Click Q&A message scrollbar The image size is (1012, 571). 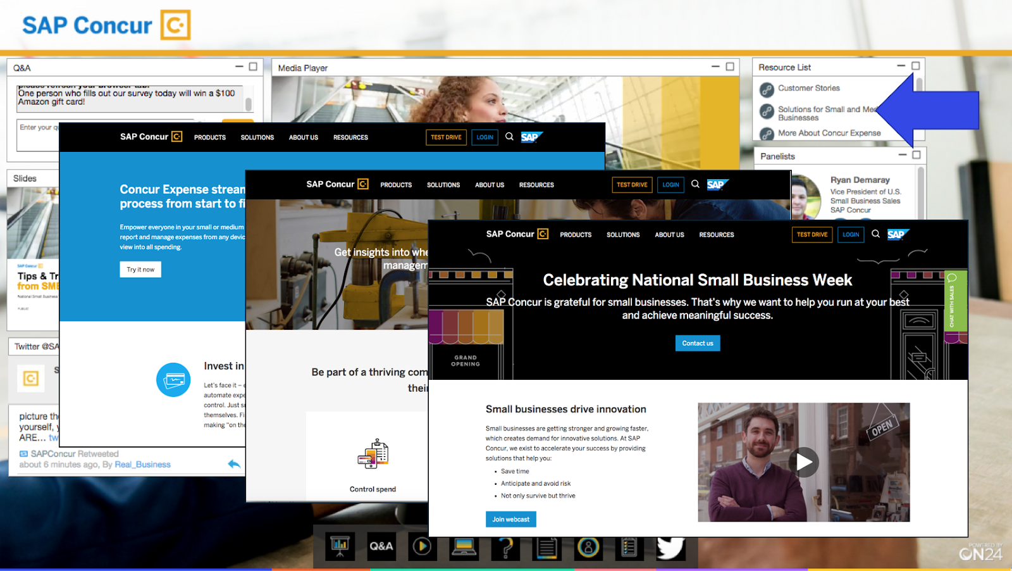coord(249,104)
